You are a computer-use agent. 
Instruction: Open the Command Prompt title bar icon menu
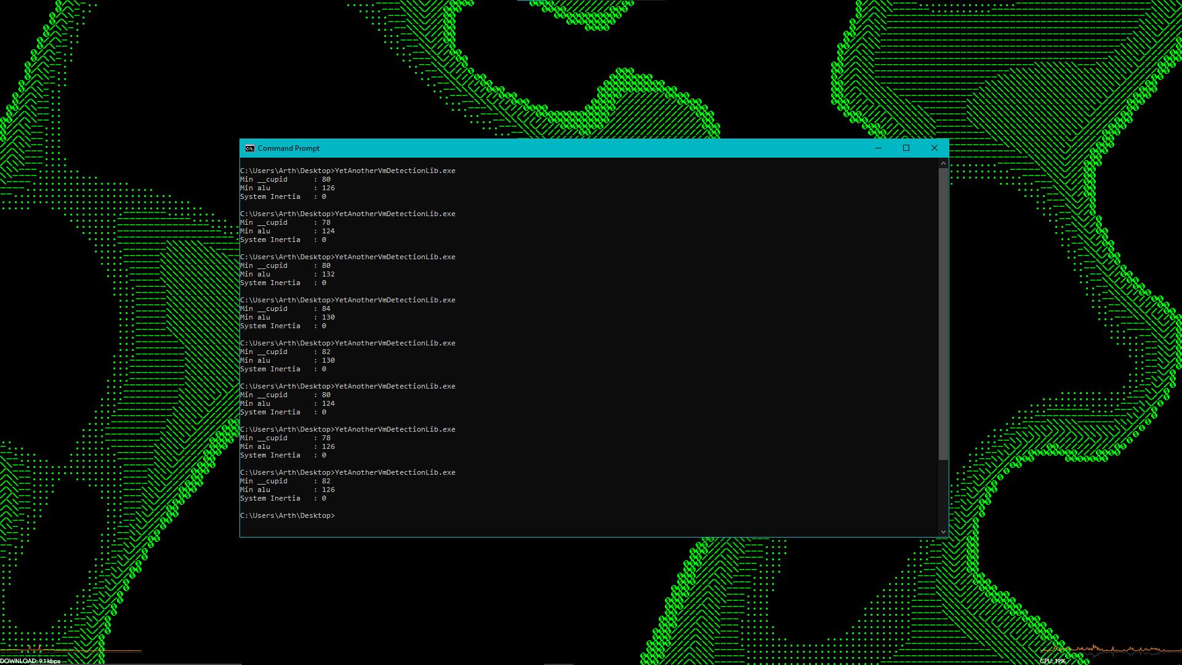click(x=249, y=148)
